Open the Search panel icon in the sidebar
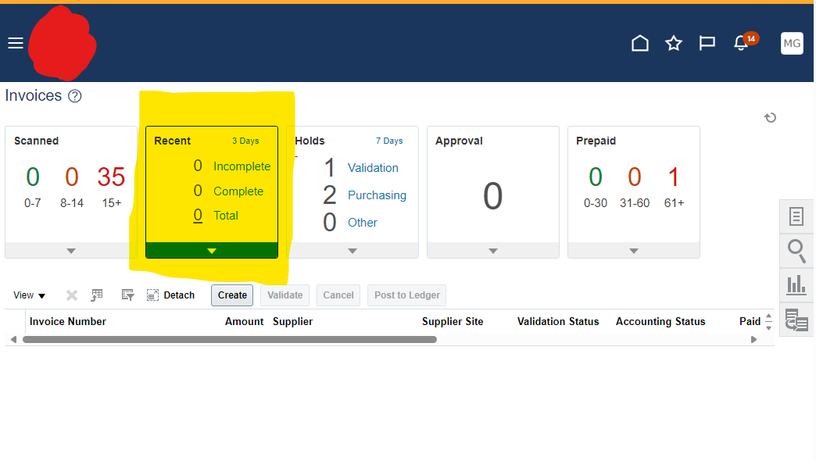Screen dimensions: 816x461 (796, 251)
